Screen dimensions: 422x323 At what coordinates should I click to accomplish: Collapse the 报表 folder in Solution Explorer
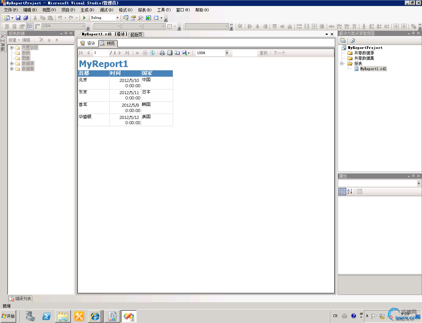pos(342,63)
